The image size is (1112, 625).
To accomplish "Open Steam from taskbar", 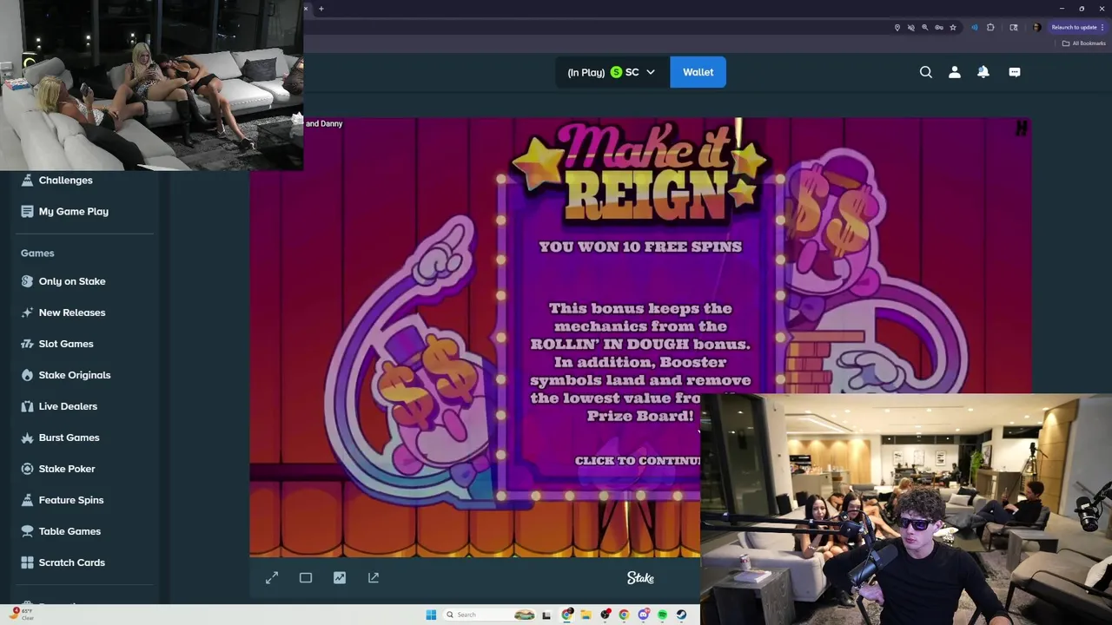I will tap(681, 615).
